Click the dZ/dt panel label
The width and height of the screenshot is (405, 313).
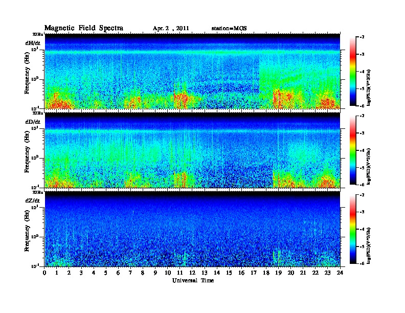point(33,200)
